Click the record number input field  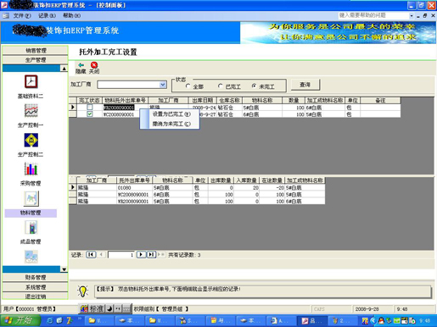[121, 255]
